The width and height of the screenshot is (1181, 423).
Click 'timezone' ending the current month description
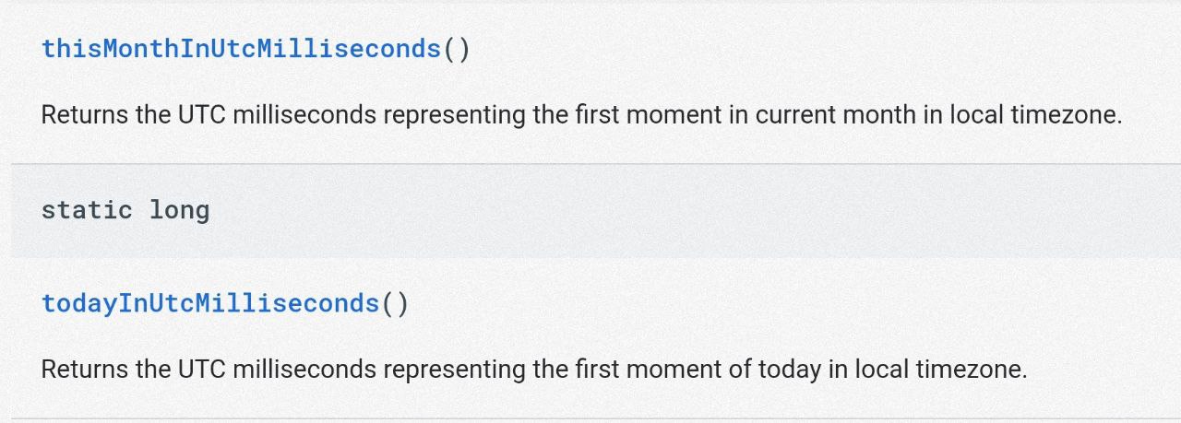(1065, 115)
